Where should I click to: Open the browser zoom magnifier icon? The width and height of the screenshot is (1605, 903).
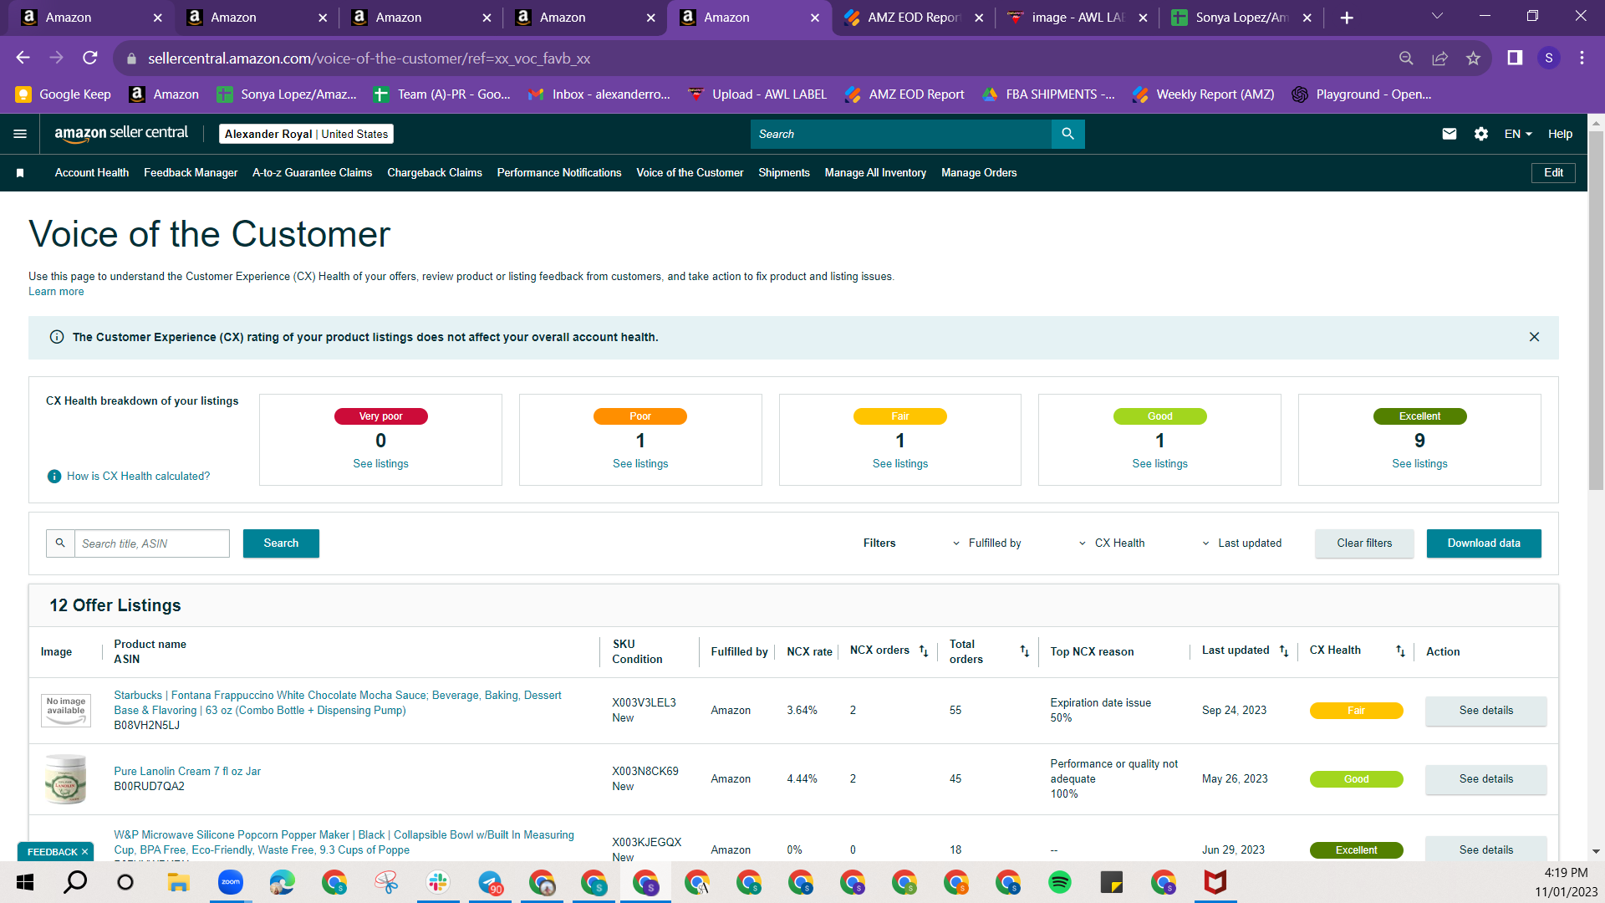coord(1406,58)
